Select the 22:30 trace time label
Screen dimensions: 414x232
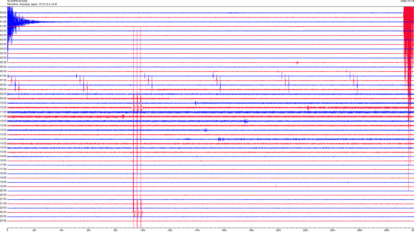(x=3, y=212)
